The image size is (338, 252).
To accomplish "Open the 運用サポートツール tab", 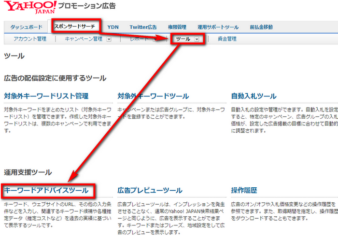I will click(218, 27).
